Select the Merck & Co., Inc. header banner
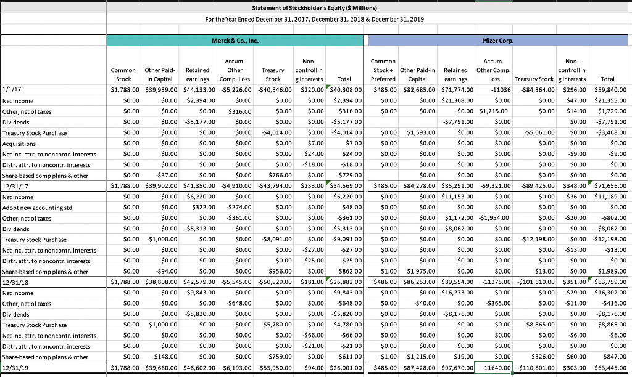The width and height of the screenshot is (632, 377). [235, 40]
